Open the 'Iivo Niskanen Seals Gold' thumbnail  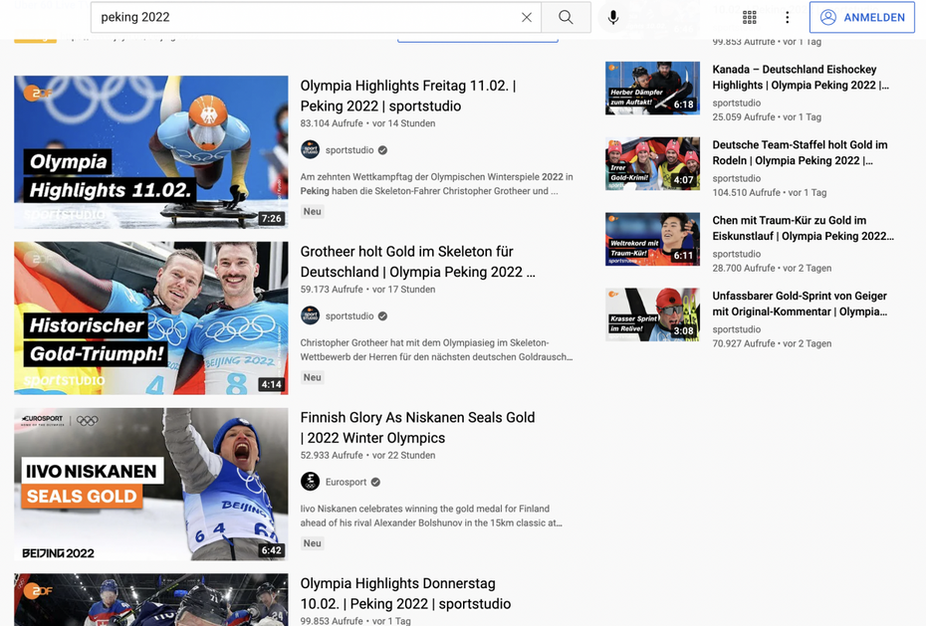151,484
